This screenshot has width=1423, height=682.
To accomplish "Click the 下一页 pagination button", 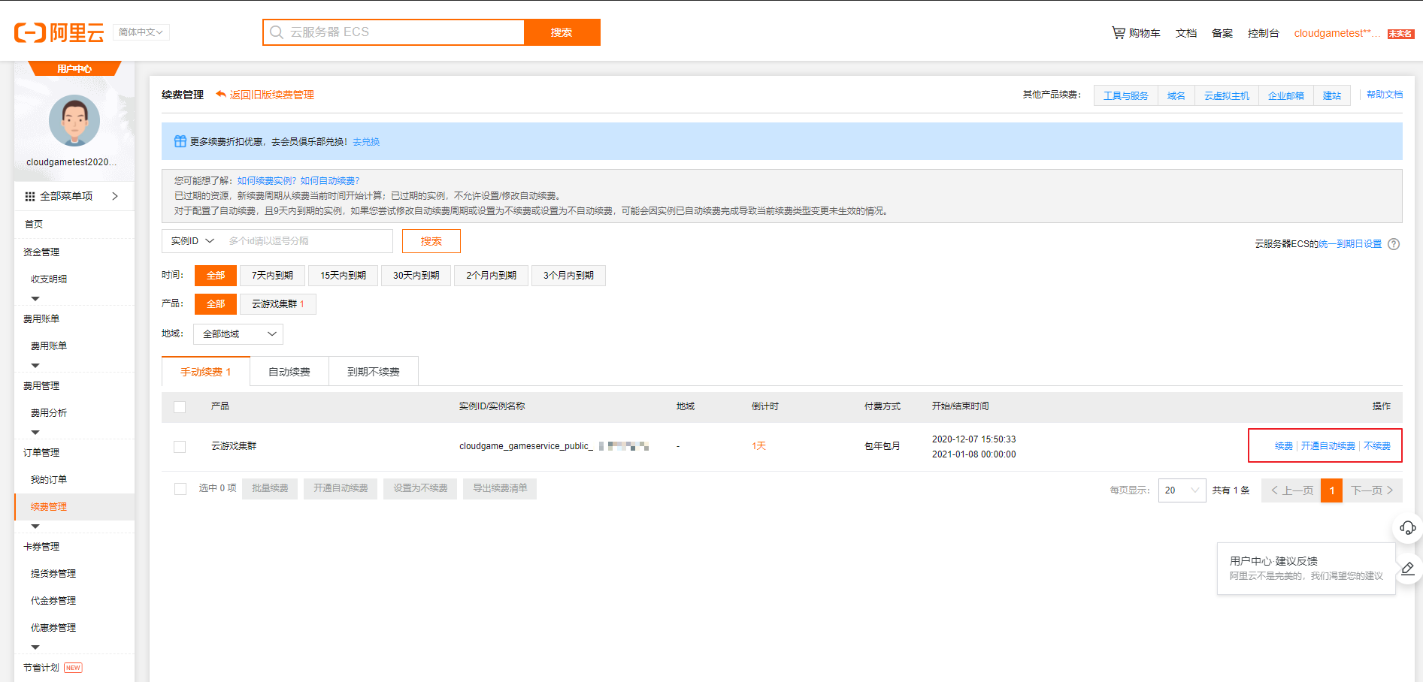I will (x=1373, y=490).
